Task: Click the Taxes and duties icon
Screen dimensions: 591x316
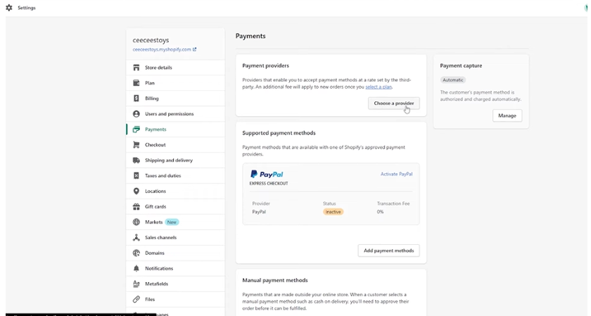Action: 136,176
